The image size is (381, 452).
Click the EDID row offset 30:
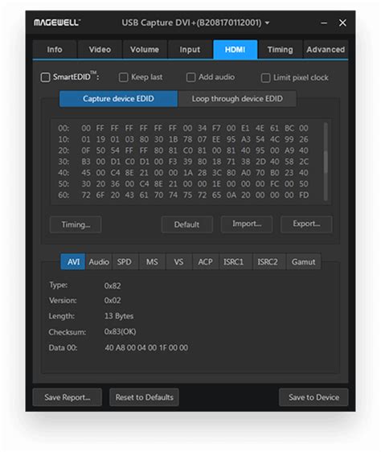(63, 162)
